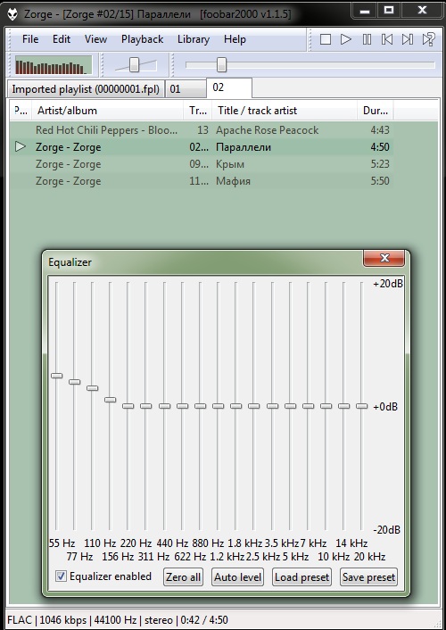Click the Zero all button

pyautogui.click(x=183, y=577)
